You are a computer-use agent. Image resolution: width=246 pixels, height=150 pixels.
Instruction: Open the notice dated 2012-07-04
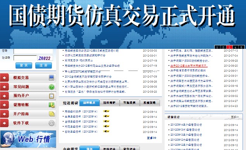pyautogui.click(x=191, y=56)
